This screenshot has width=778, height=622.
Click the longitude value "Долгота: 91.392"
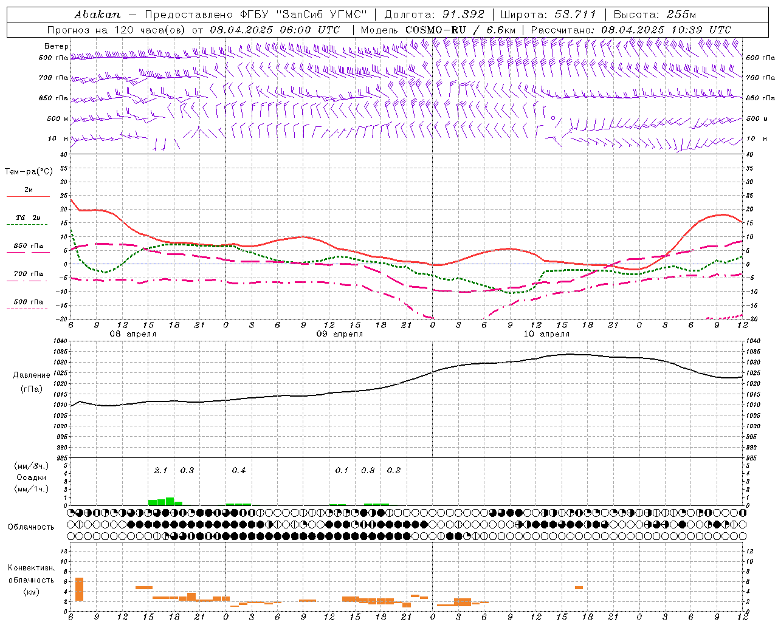click(435, 15)
